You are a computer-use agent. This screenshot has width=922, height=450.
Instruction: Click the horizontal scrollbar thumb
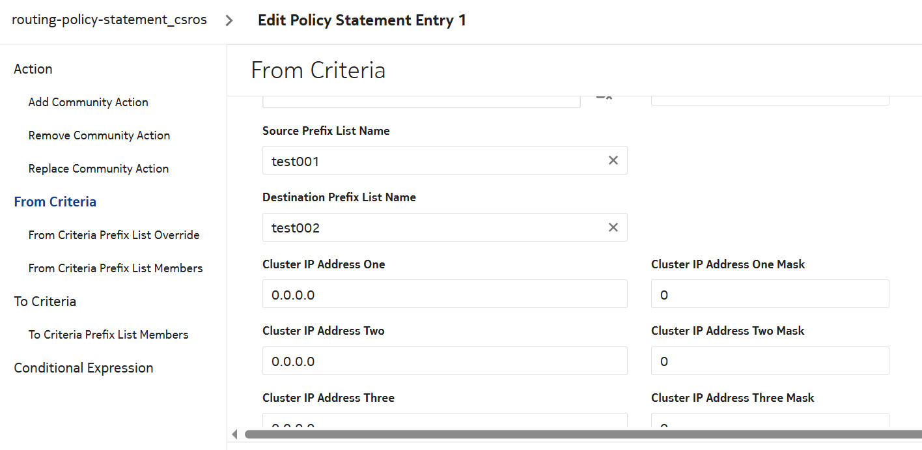(x=580, y=434)
